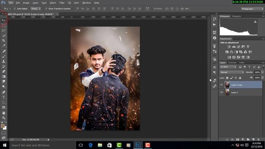Select the Brush tool
Image resolution: width=265 pixels, height=149 pixels.
coord(4,56)
